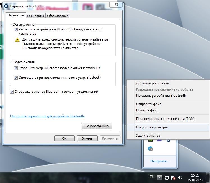Click Открыть параметры in context menu
The height and width of the screenshot is (183, 210).
168,127
